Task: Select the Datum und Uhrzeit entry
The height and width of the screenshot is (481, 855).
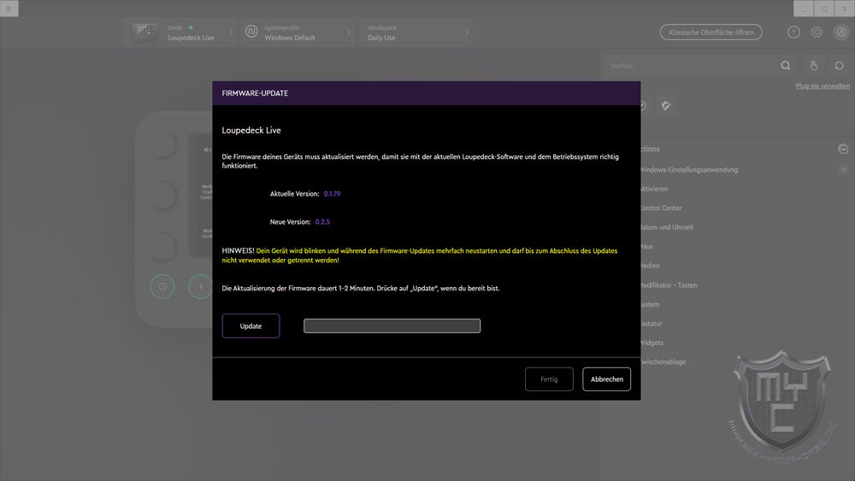Action: pyautogui.click(x=666, y=227)
